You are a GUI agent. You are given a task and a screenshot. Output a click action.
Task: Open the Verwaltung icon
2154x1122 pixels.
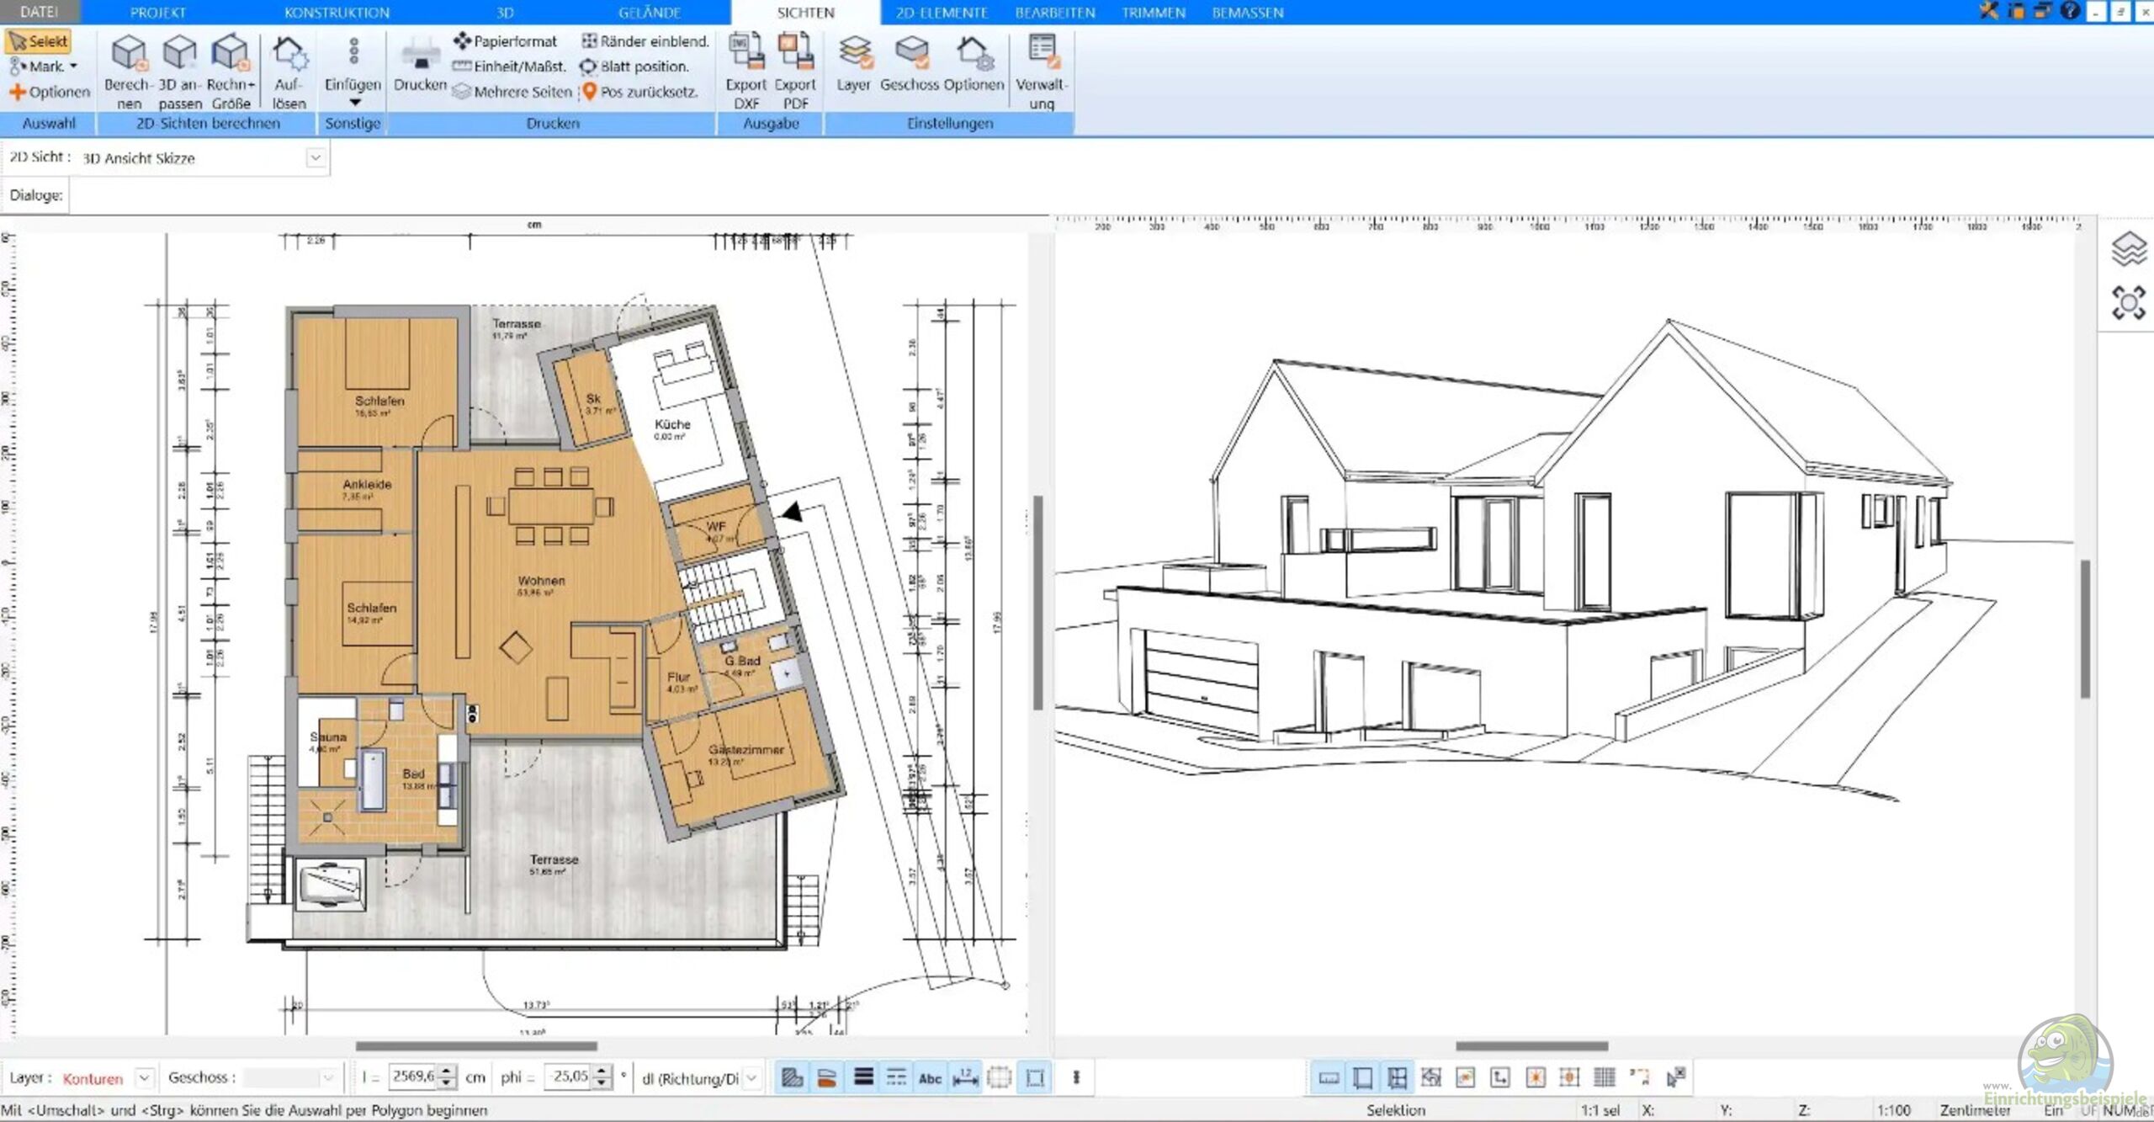coord(1043,52)
